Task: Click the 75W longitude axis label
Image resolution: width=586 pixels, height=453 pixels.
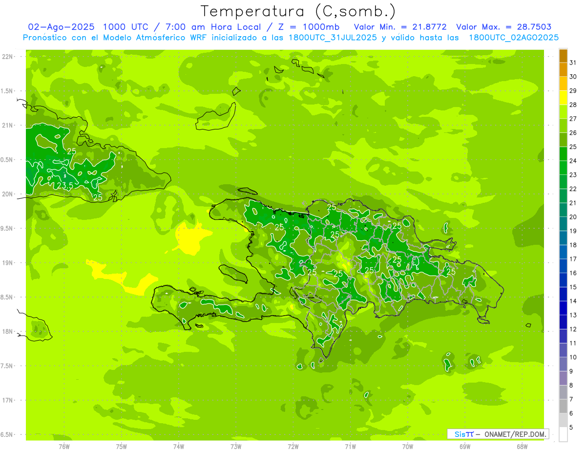Action: [x=122, y=446]
